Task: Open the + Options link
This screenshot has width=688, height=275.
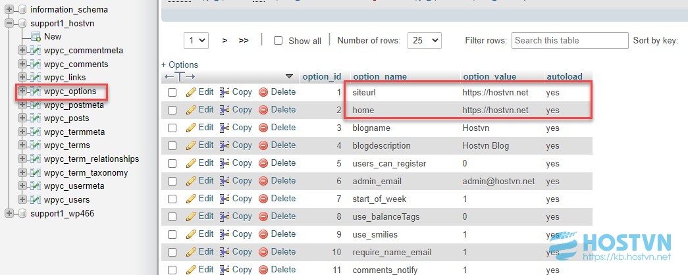Action: coord(180,65)
